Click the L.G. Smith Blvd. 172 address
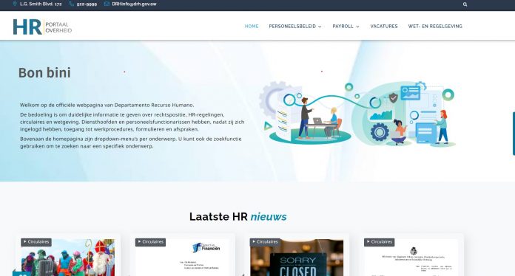The width and height of the screenshot is (515, 276). 41,4
